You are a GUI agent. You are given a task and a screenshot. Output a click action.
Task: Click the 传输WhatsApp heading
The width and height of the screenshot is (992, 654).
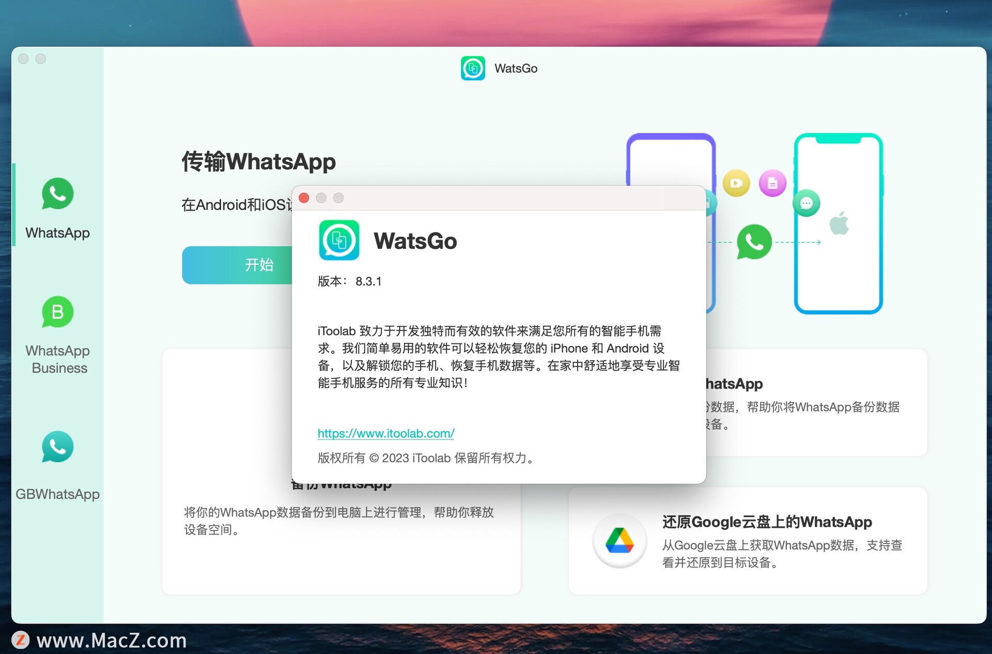point(258,161)
